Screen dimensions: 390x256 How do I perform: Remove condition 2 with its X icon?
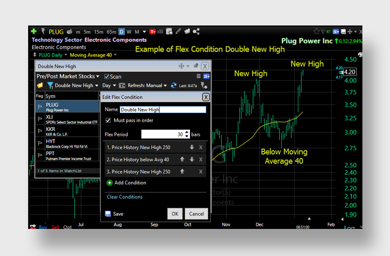point(200,159)
